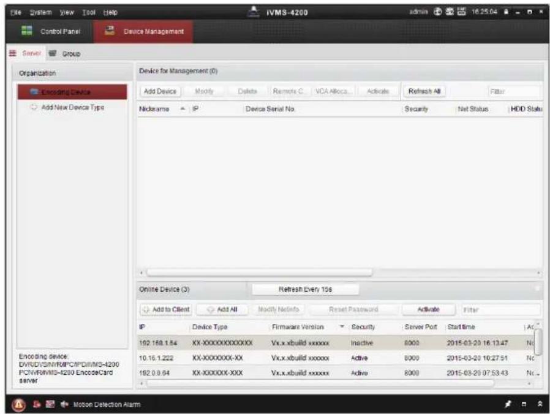Click the Device Serial No. column header
The image size is (550, 414).
coord(322,109)
